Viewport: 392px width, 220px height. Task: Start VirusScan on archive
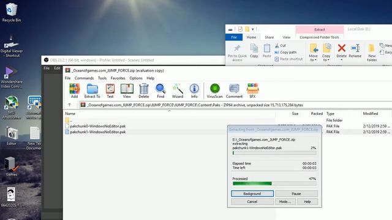point(215,91)
